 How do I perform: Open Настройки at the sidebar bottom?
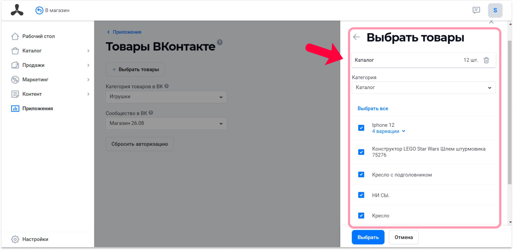tap(35, 239)
